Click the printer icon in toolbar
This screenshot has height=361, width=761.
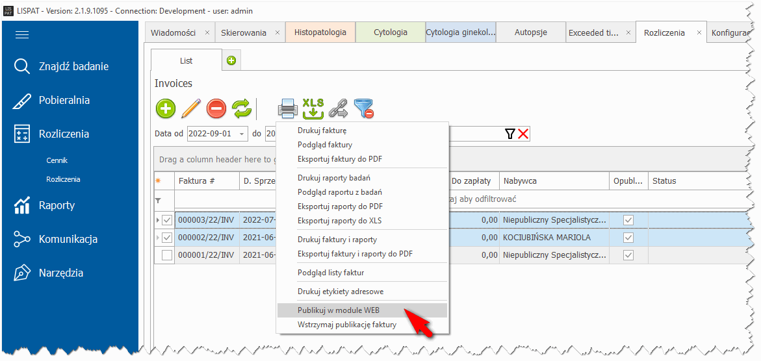288,108
